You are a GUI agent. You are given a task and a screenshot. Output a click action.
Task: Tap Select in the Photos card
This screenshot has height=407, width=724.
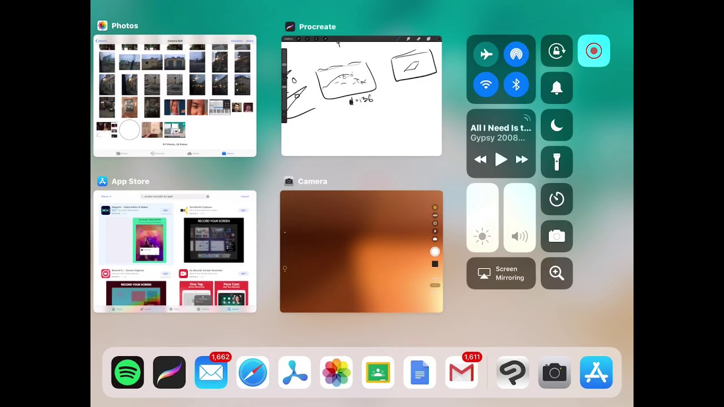point(249,41)
